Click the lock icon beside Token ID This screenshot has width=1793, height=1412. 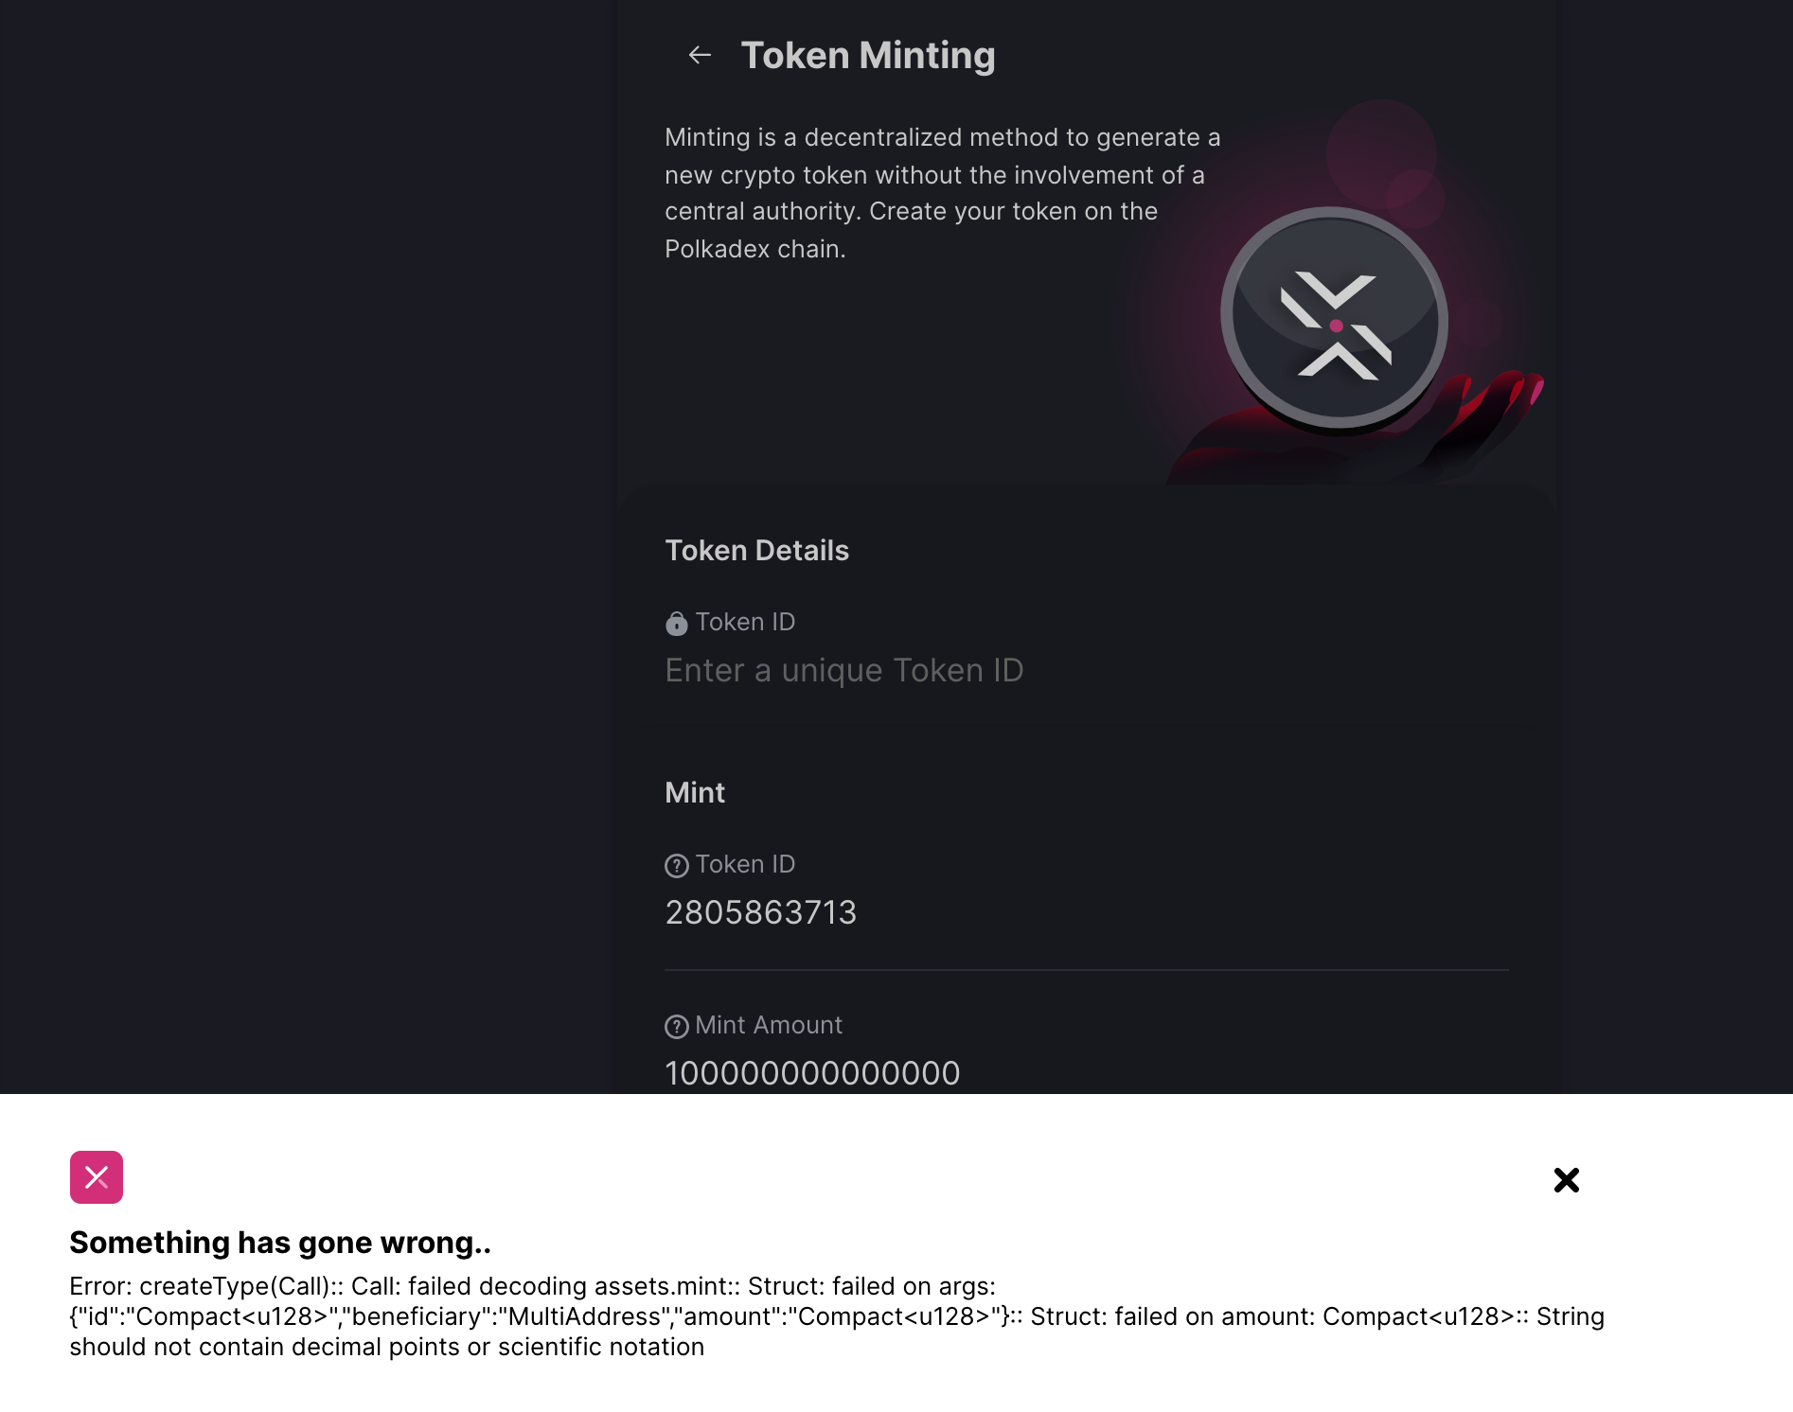click(x=676, y=622)
